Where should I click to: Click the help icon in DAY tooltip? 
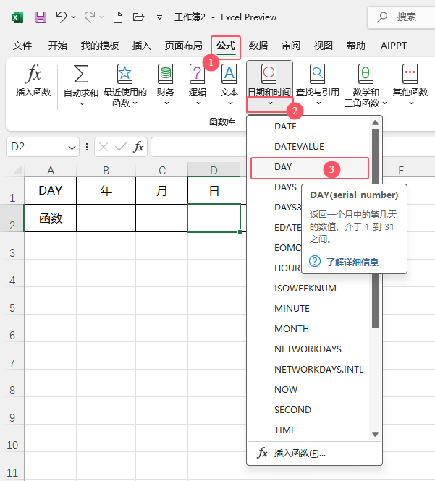pyautogui.click(x=315, y=261)
